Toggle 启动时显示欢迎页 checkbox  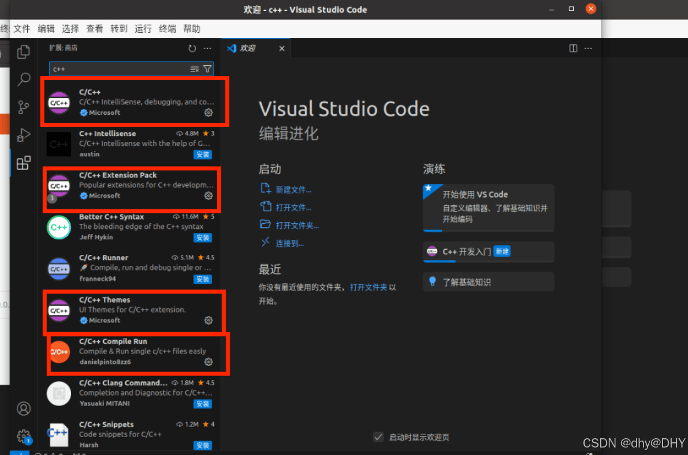[378, 437]
